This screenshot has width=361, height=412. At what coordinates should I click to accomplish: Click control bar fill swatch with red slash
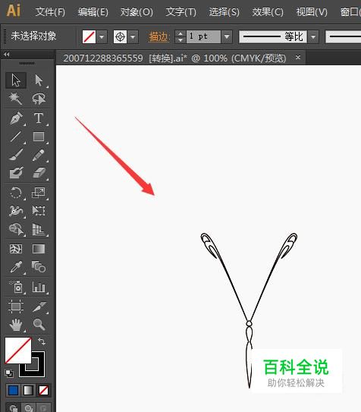pos(89,36)
